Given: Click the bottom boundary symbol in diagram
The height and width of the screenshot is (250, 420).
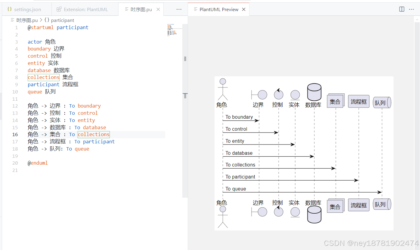Looking at the screenshot, I should pyautogui.click(x=259, y=212).
